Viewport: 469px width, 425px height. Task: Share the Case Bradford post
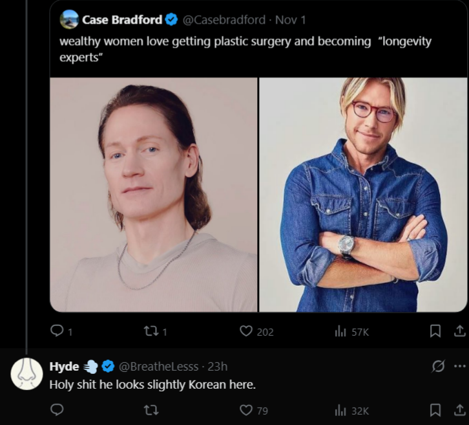click(459, 331)
